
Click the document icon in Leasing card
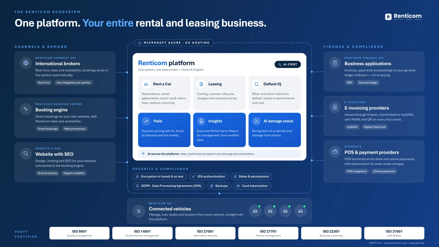pos(201,84)
